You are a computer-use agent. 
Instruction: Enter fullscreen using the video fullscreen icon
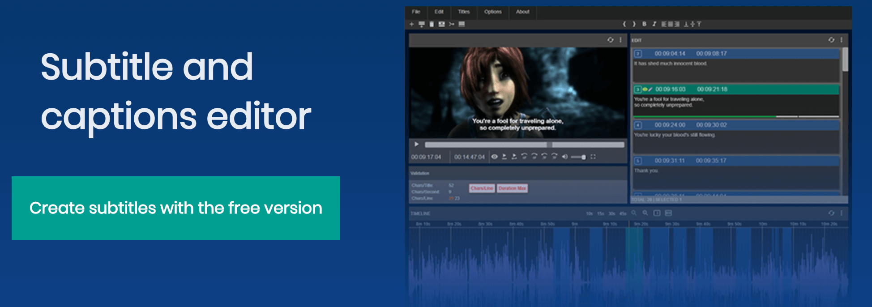click(x=593, y=157)
